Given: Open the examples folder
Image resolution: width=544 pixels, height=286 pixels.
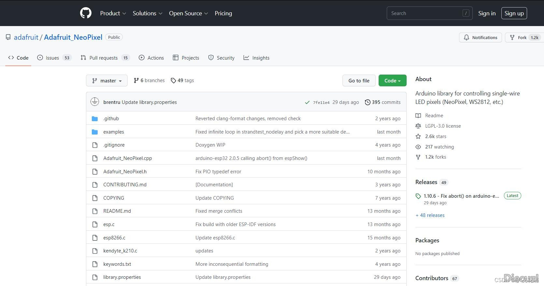Looking at the screenshot, I should pos(114,132).
